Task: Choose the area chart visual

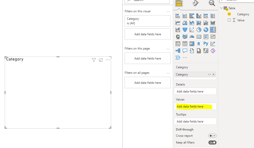Action: [185, 23]
